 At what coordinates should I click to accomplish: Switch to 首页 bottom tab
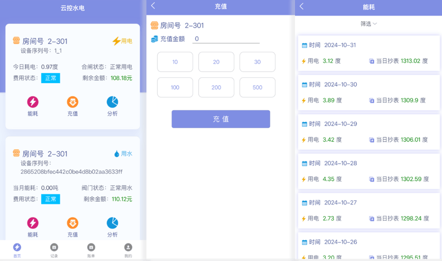17,250
